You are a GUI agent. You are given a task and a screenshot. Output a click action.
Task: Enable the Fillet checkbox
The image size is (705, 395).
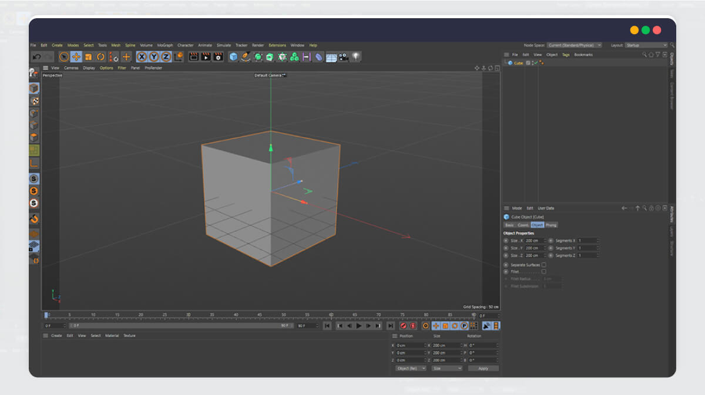543,271
